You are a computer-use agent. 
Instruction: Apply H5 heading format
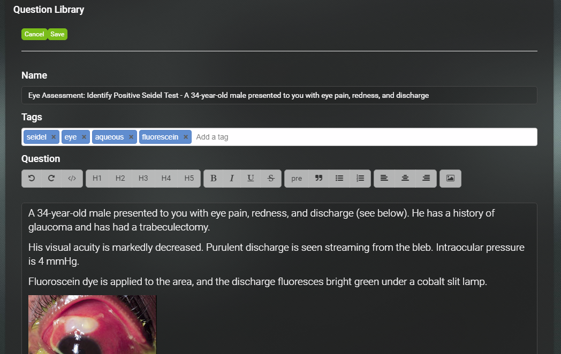coord(189,178)
